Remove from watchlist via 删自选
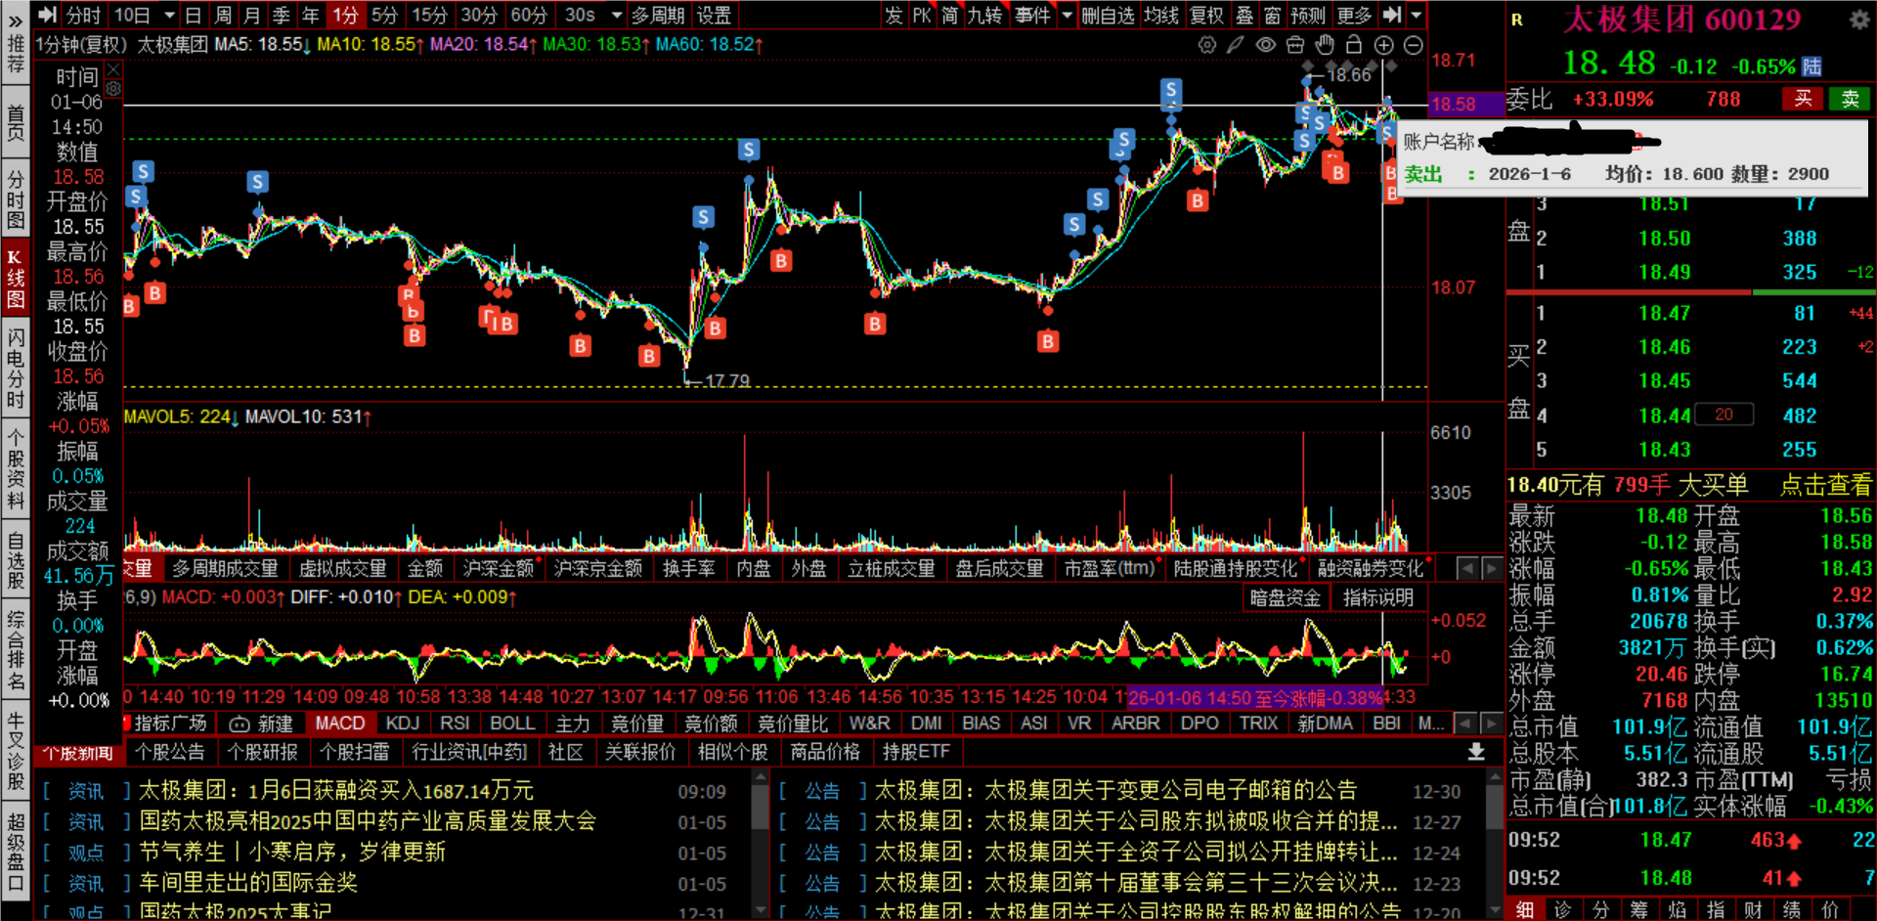The image size is (1877, 921). click(x=1108, y=15)
